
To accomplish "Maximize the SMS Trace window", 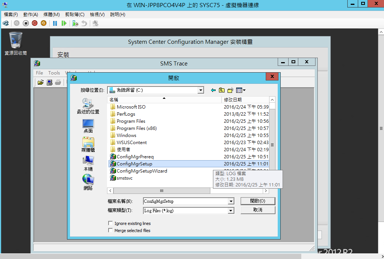I will 293,62.
